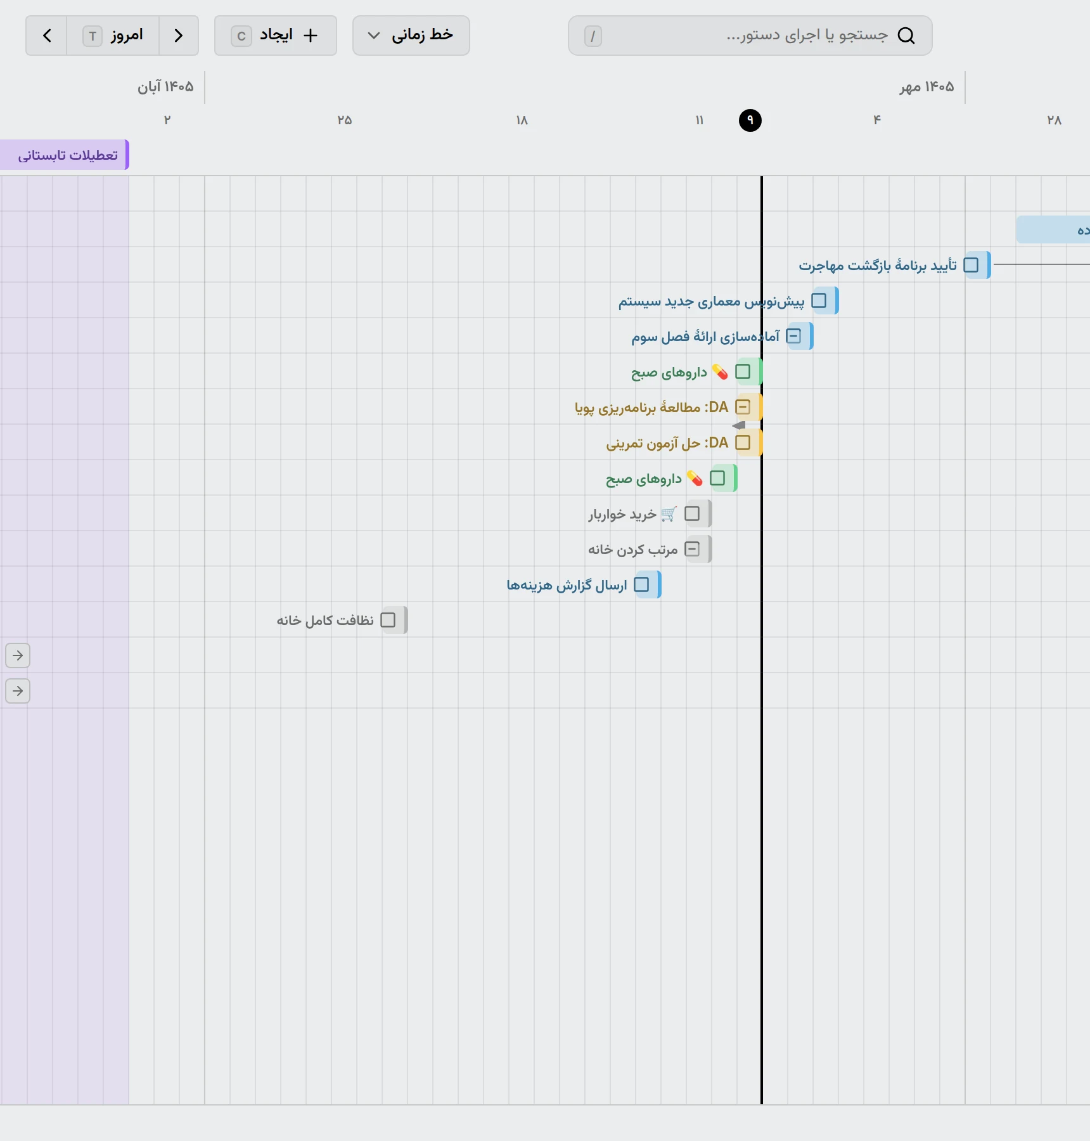Click the shopping cart icon on خرید خواربار
1090x1141 pixels.
pyautogui.click(x=669, y=513)
